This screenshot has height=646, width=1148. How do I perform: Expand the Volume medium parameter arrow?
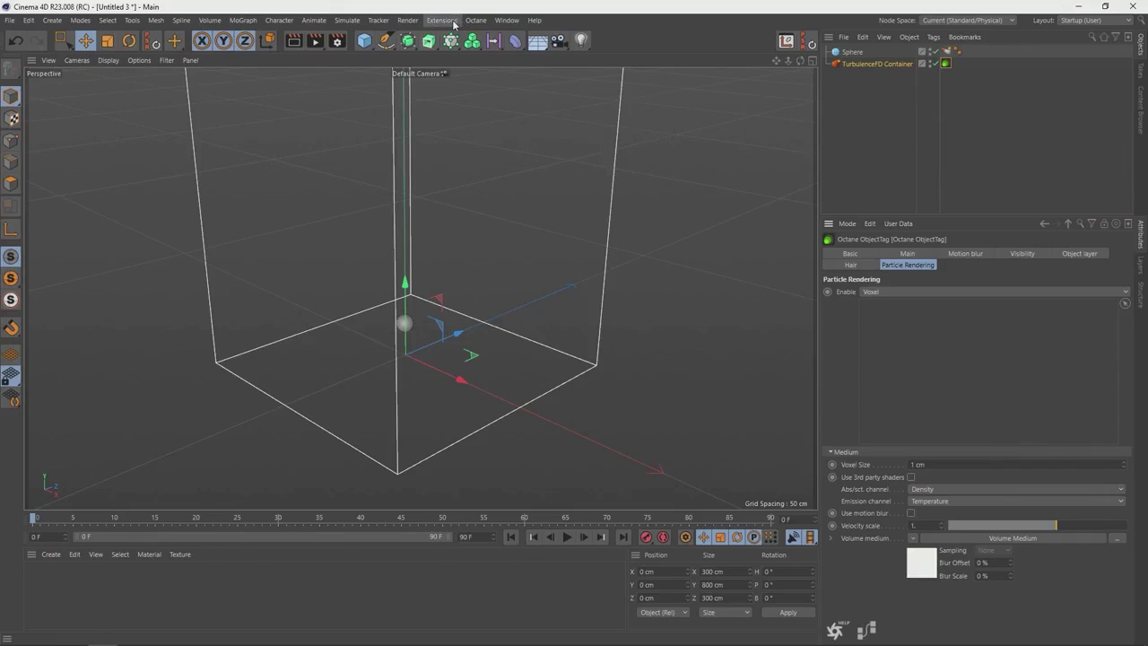[831, 538]
